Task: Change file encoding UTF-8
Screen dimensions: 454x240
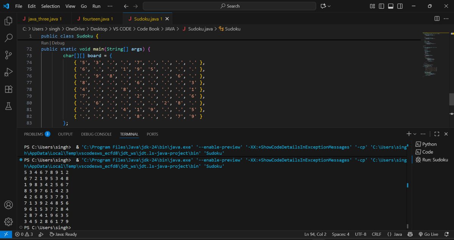Action: (x=360, y=234)
